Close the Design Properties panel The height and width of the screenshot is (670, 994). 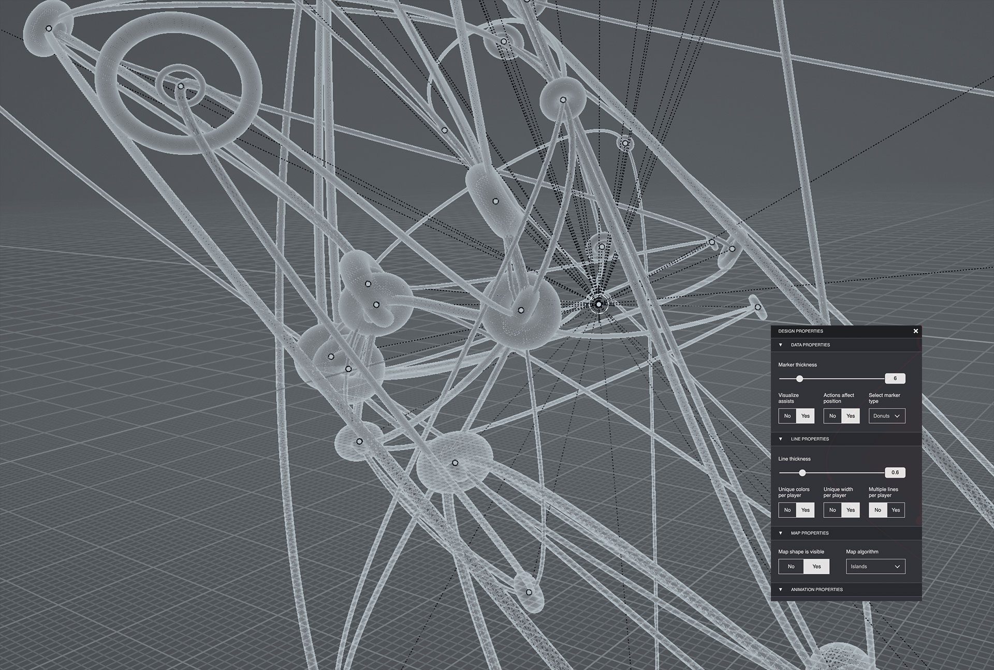[x=915, y=331]
